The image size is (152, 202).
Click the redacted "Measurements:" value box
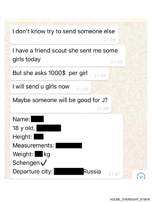pyautogui.click(x=69, y=145)
